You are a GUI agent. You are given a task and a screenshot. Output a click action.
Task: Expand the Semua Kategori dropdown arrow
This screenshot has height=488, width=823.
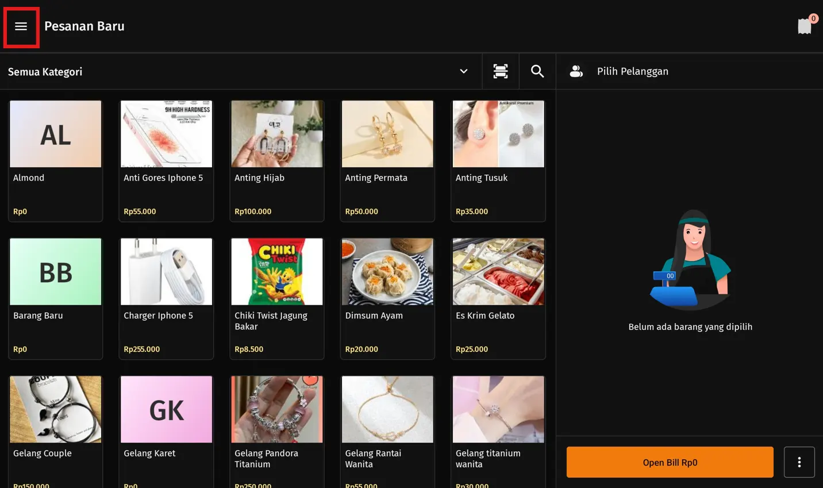[x=463, y=71]
